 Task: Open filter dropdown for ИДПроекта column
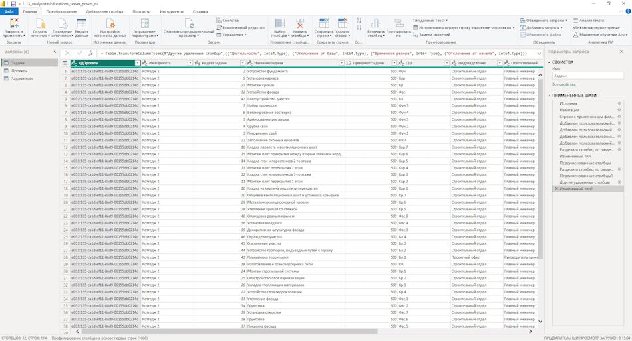[x=138, y=63]
